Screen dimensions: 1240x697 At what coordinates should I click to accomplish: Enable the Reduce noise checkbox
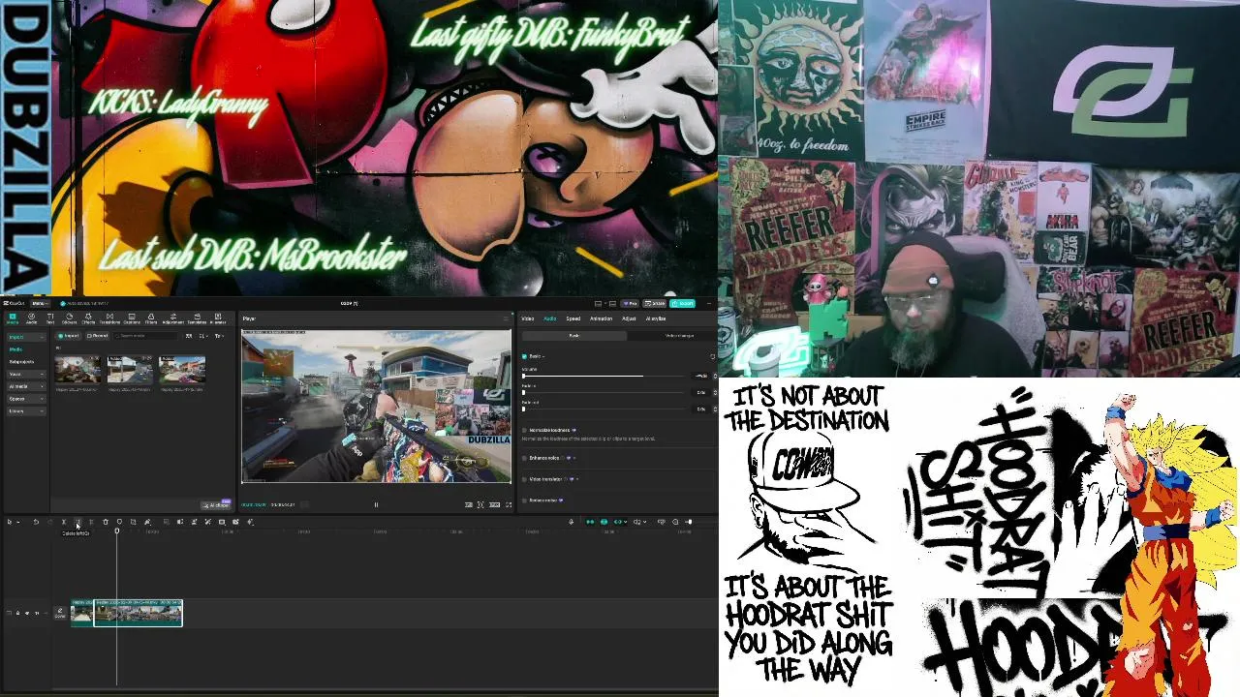pos(524,500)
